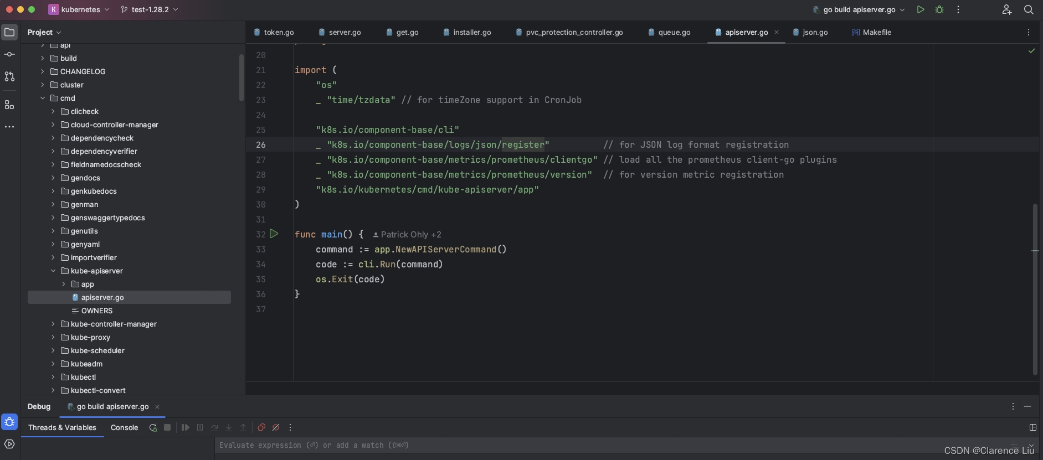Screen dimensions: 1043x460
Task: Step into in debugger toolbar
Action: click(229, 427)
